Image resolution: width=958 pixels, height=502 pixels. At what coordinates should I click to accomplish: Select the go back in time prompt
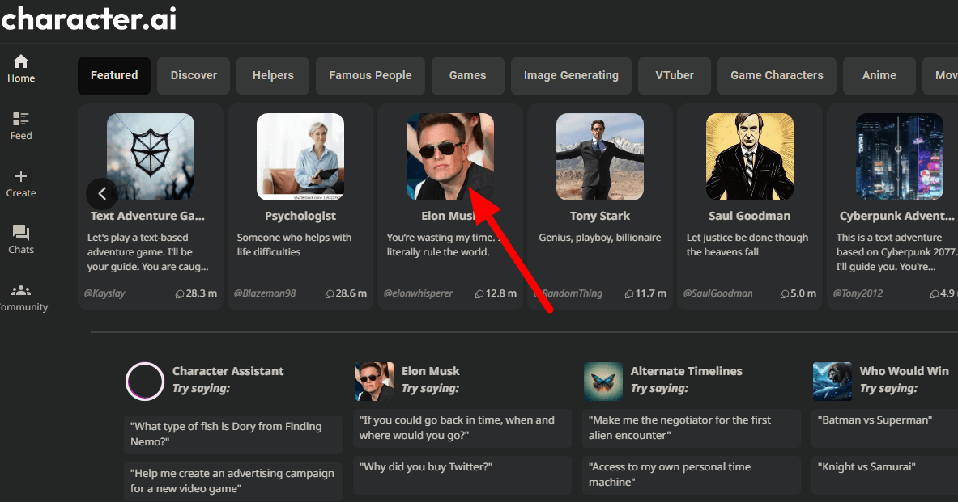[462, 428]
